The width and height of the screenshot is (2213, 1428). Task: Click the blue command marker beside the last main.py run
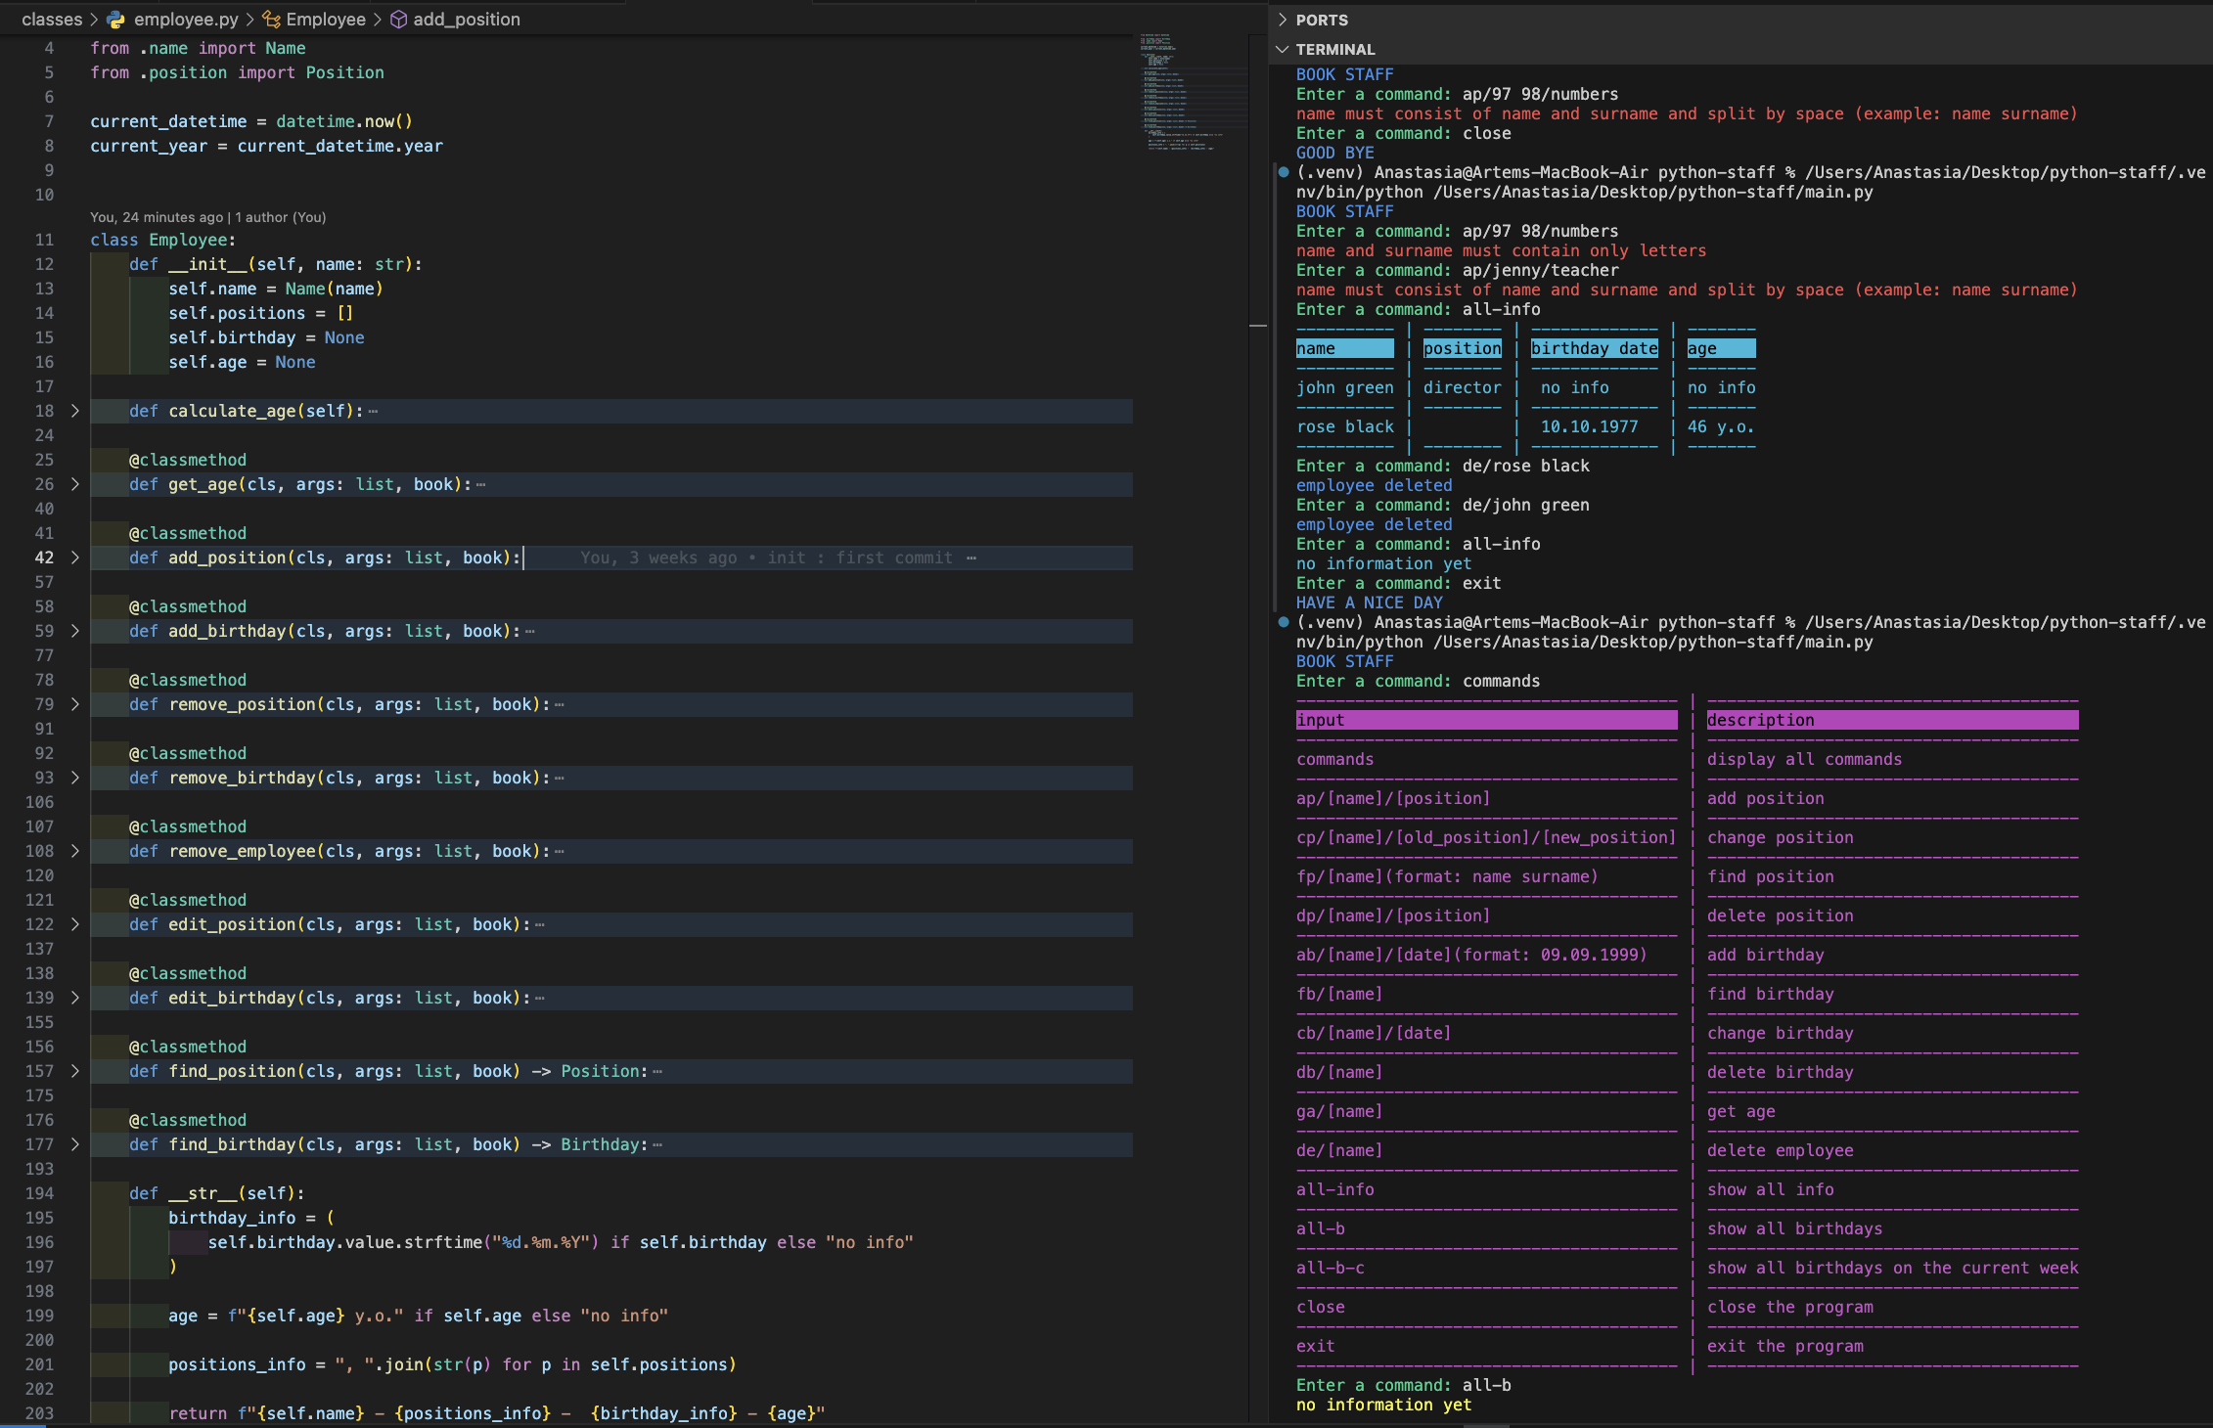[1283, 622]
